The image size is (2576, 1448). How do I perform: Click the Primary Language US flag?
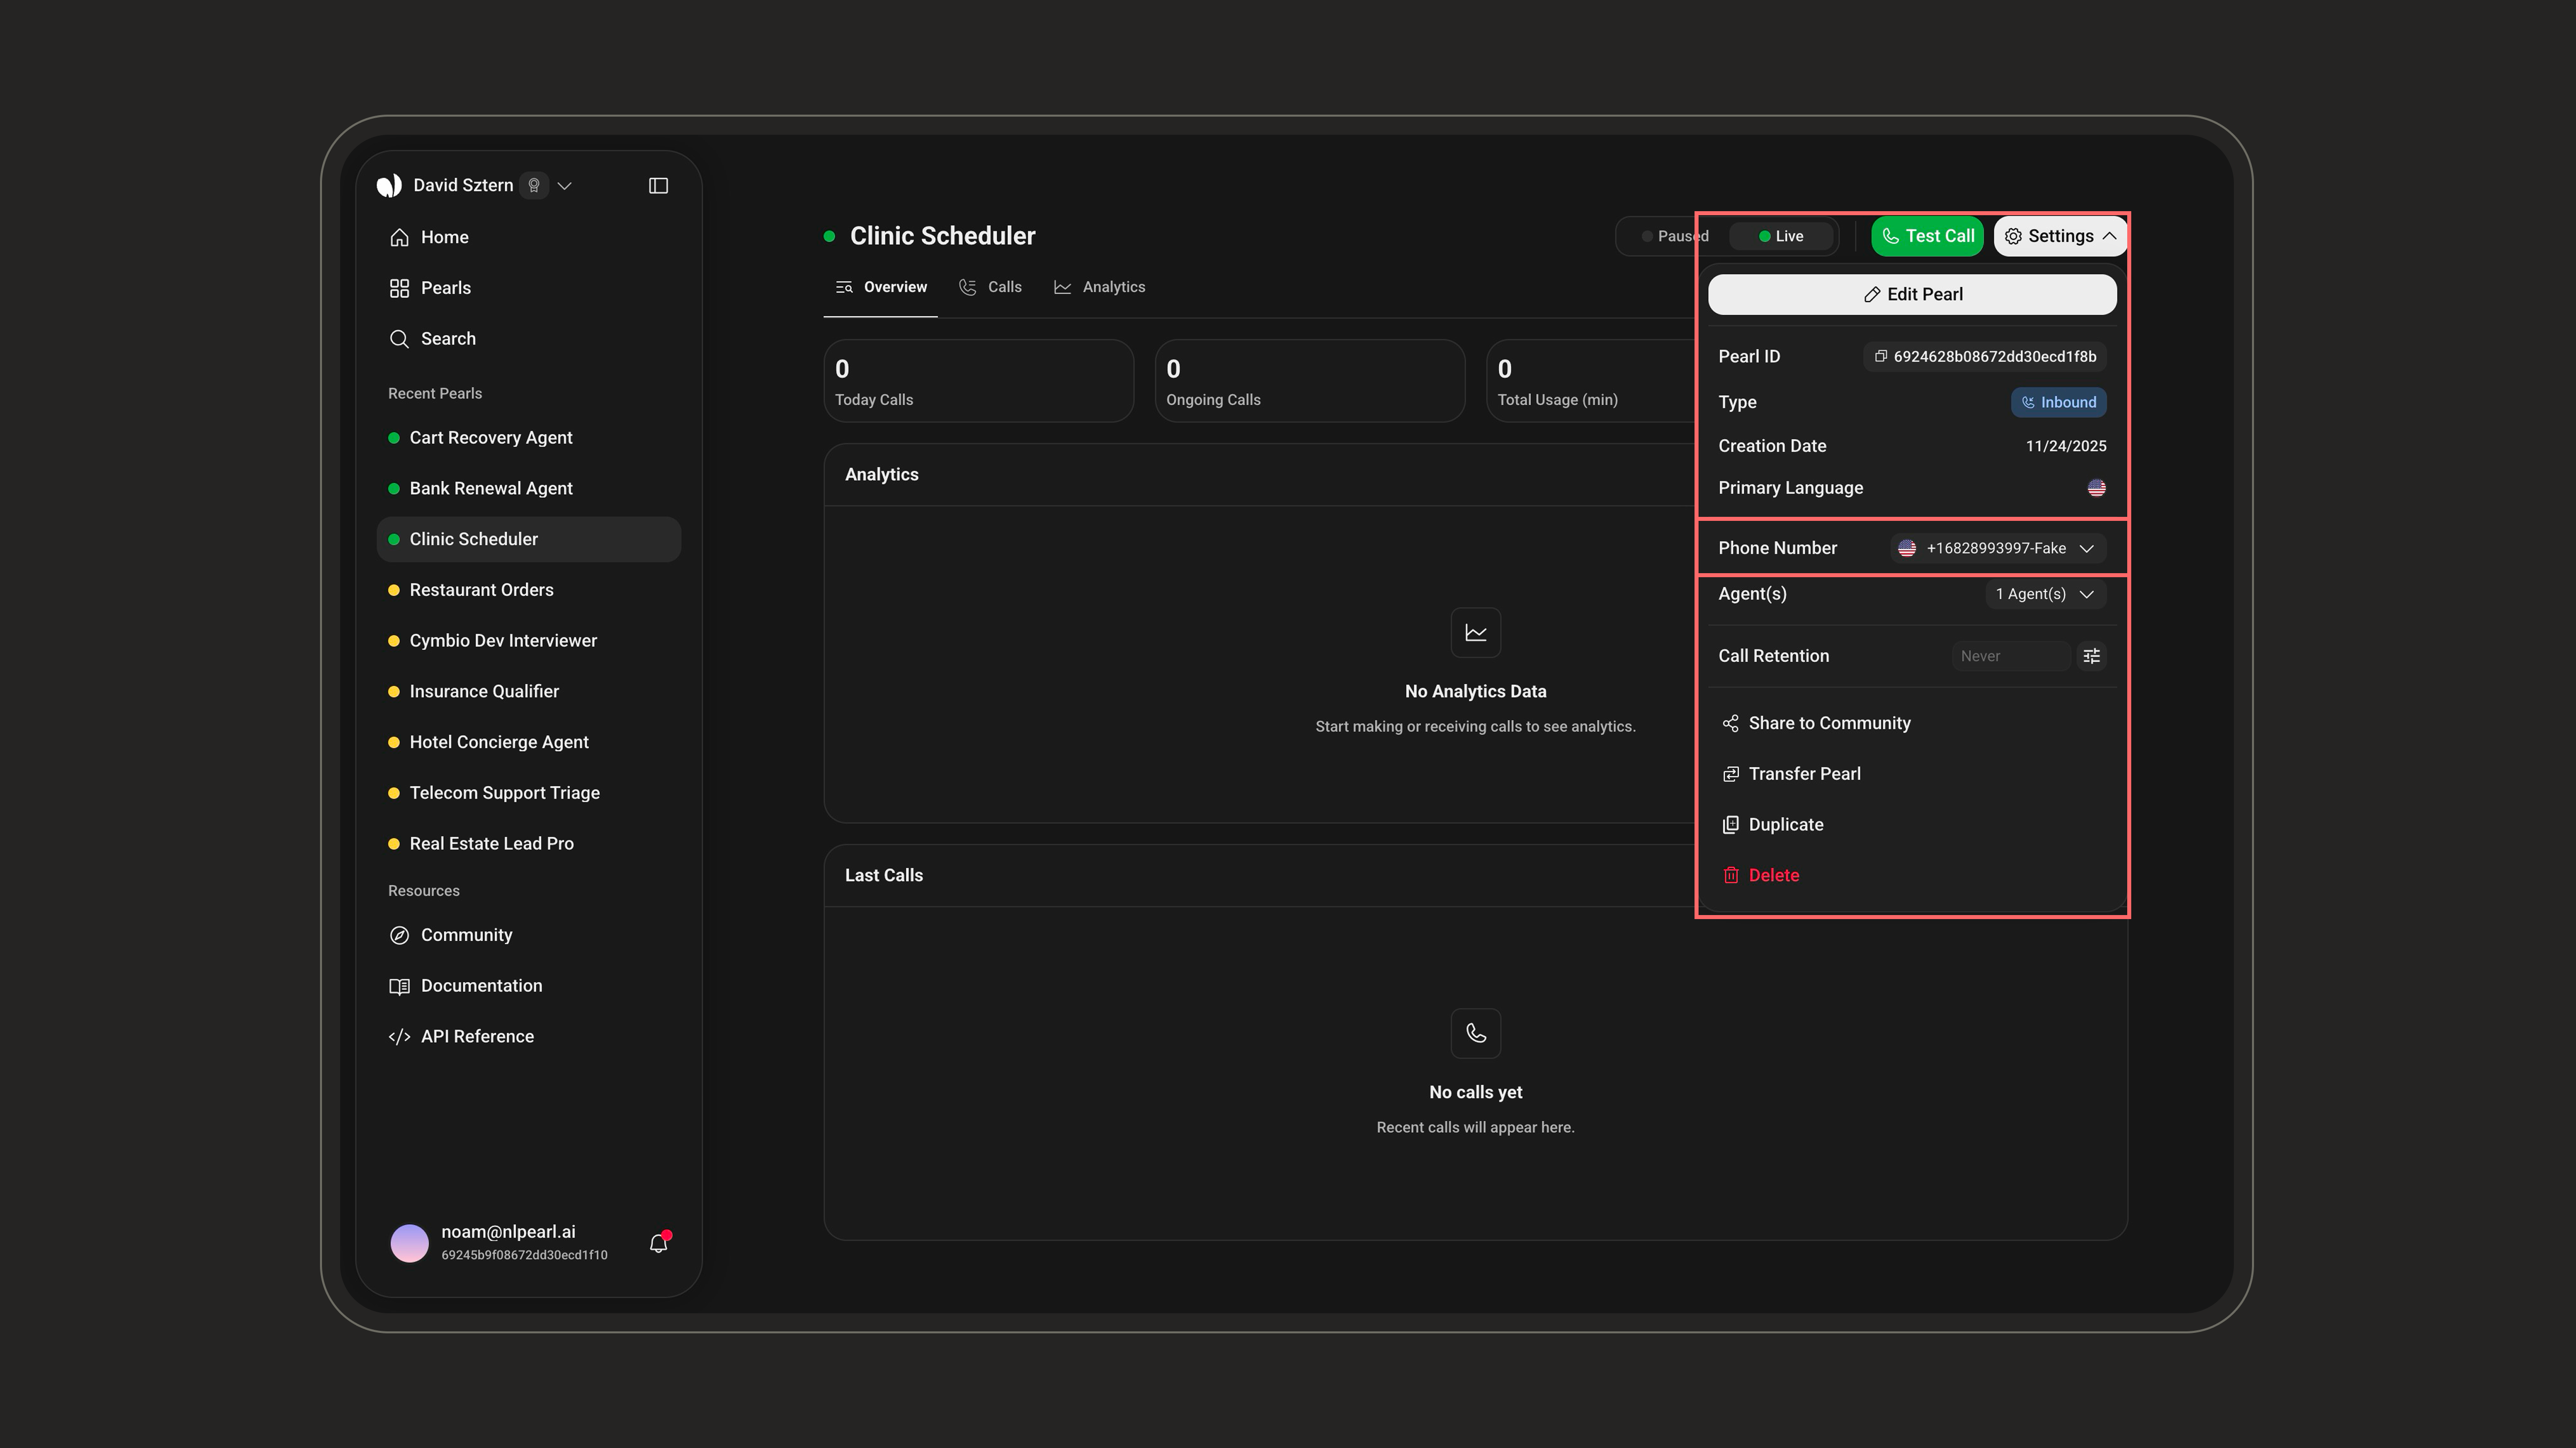(x=2096, y=488)
